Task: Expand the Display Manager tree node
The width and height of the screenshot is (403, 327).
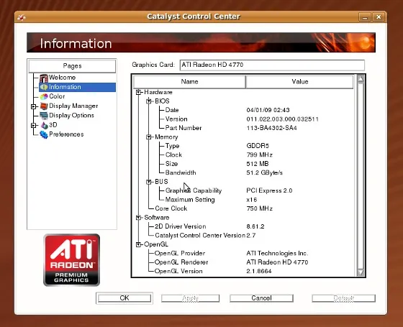Action: tap(33, 106)
